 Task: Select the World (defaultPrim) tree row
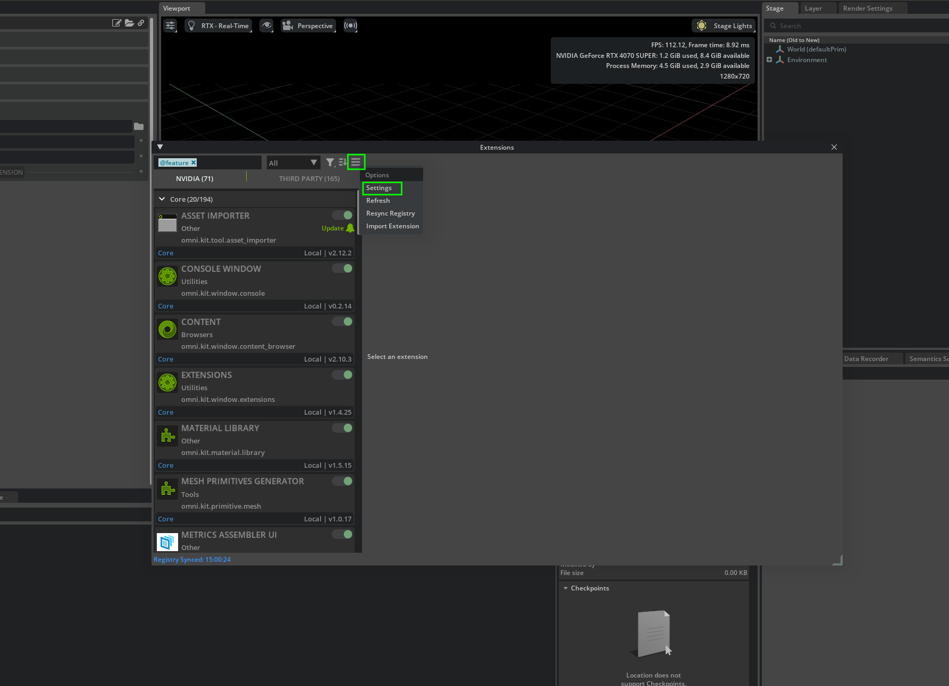click(857, 49)
